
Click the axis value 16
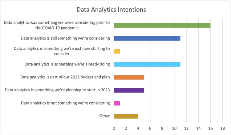pyautogui.click(x=211, y=128)
